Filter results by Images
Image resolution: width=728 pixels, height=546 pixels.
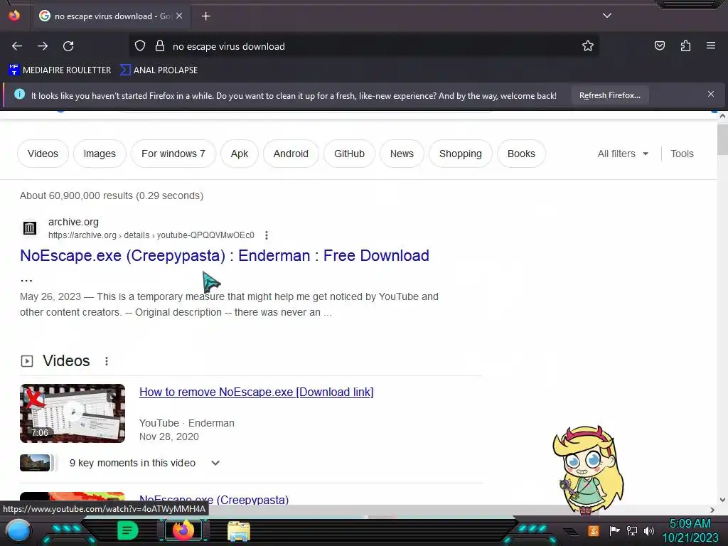pyautogui.click(x=100, y=154)
